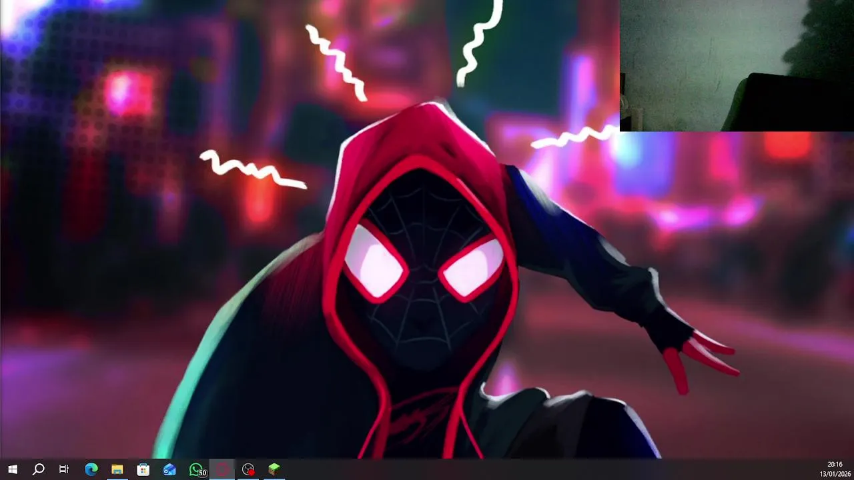Open WhatsApp with the 50 badge

point(197,470)
